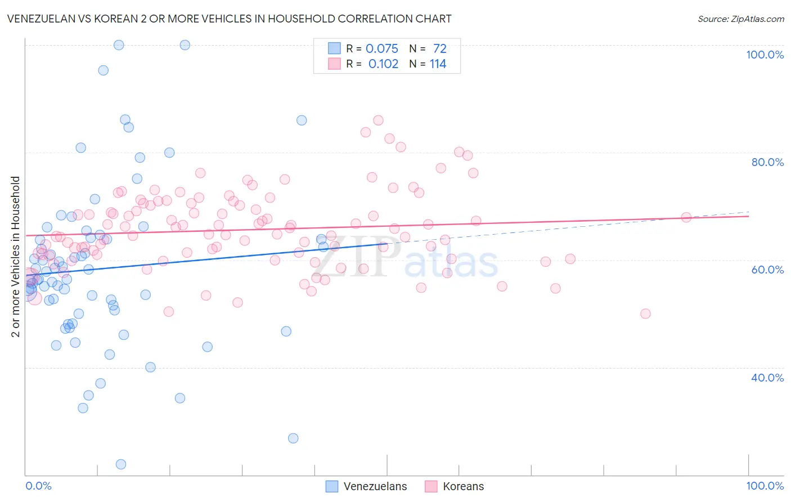Click the y-axis title '2 or more Vehicles in Household'
Viewport: 791px width, 502px height.
coord(16,257)
